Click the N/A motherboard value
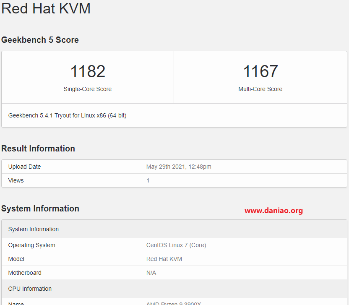Screen dimensions: 349x305 (151, 273)
